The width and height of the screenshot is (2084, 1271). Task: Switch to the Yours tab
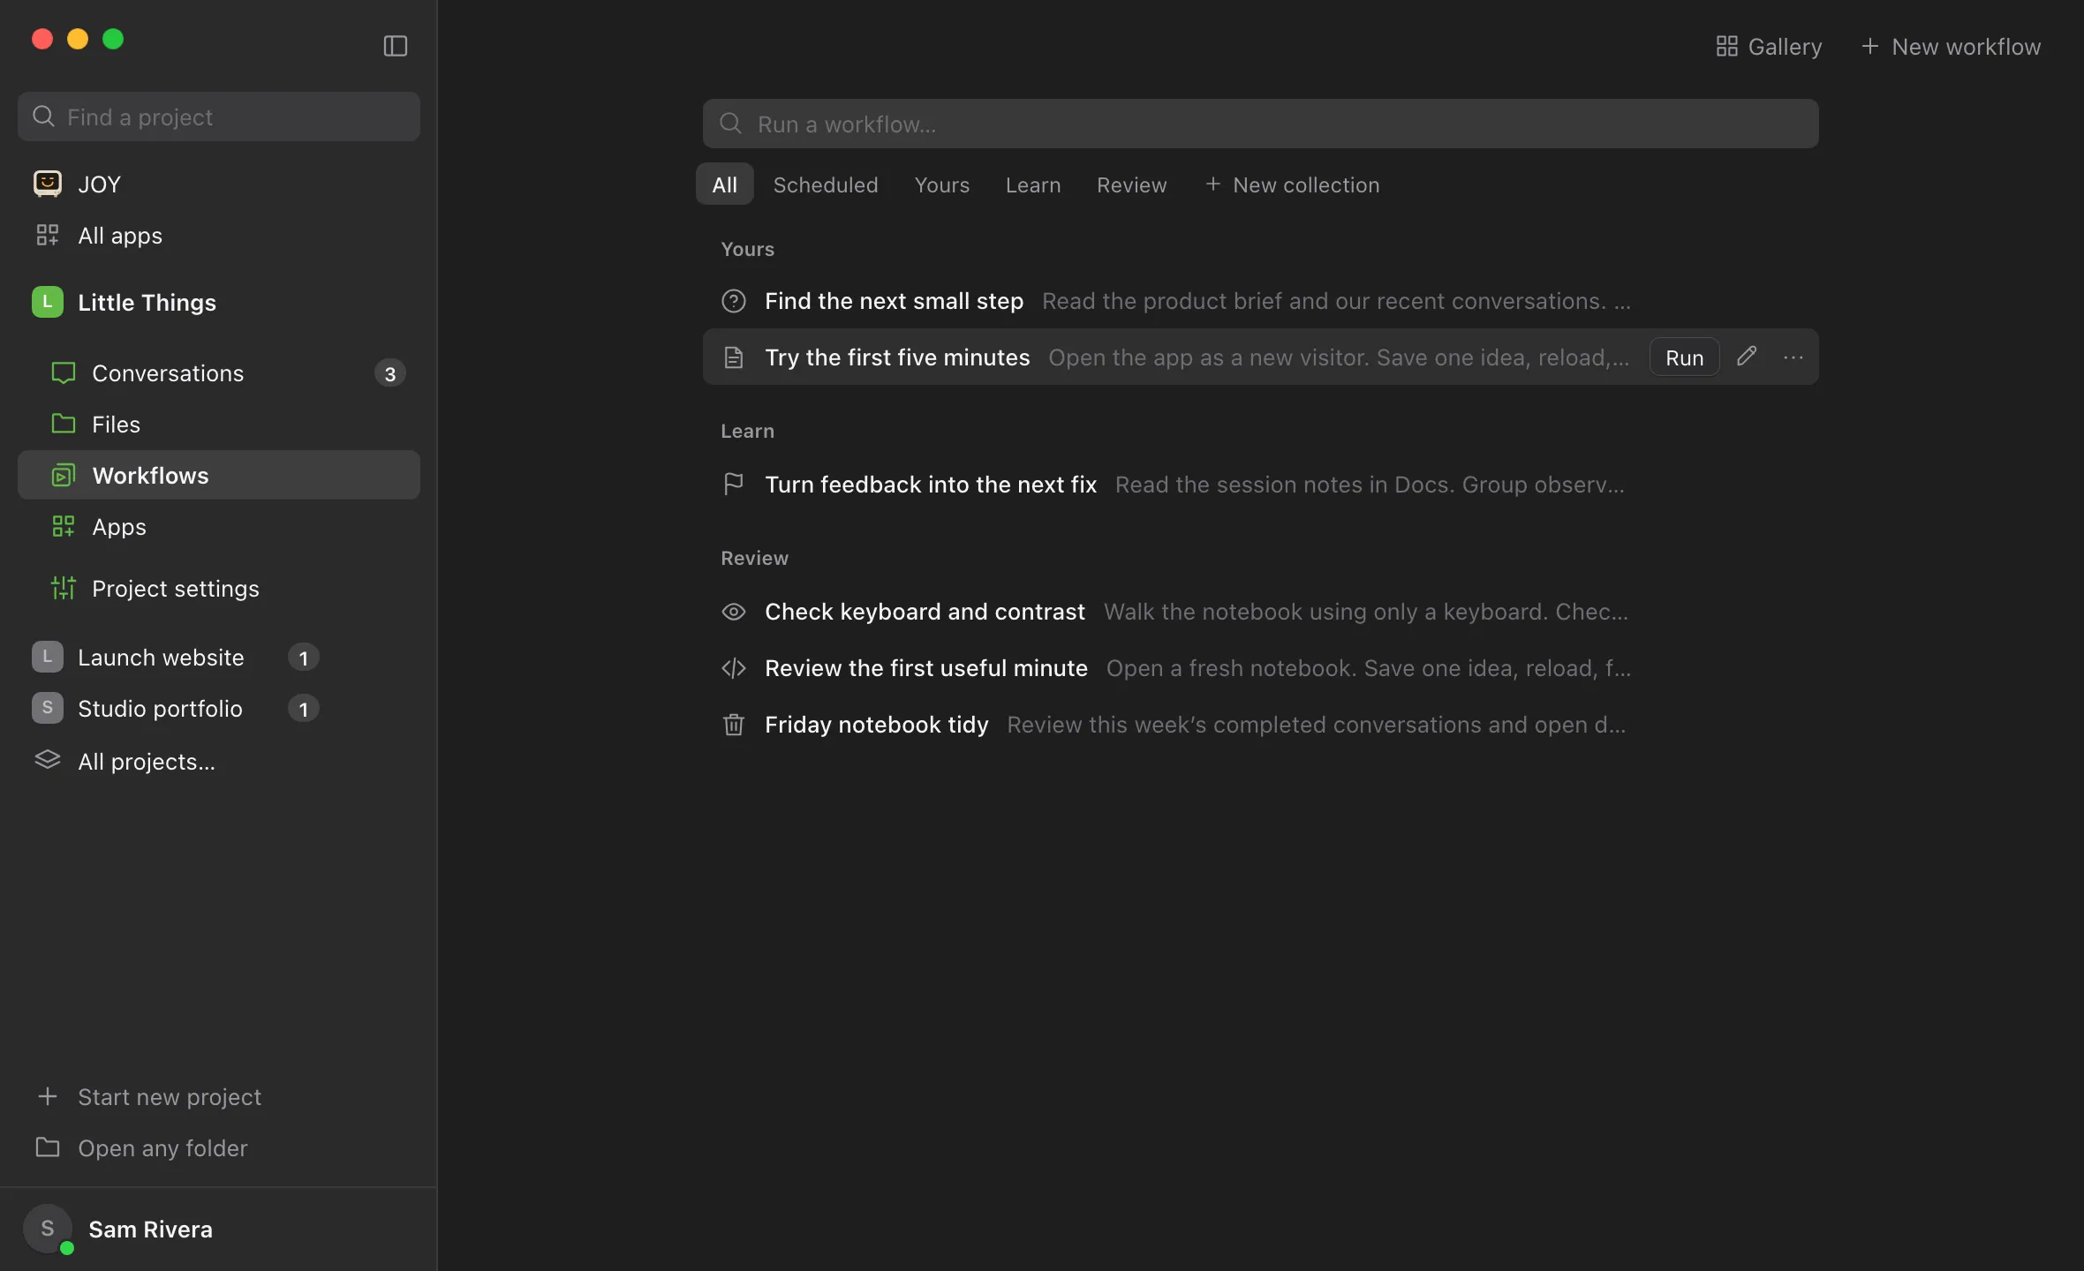pos(941,184)
